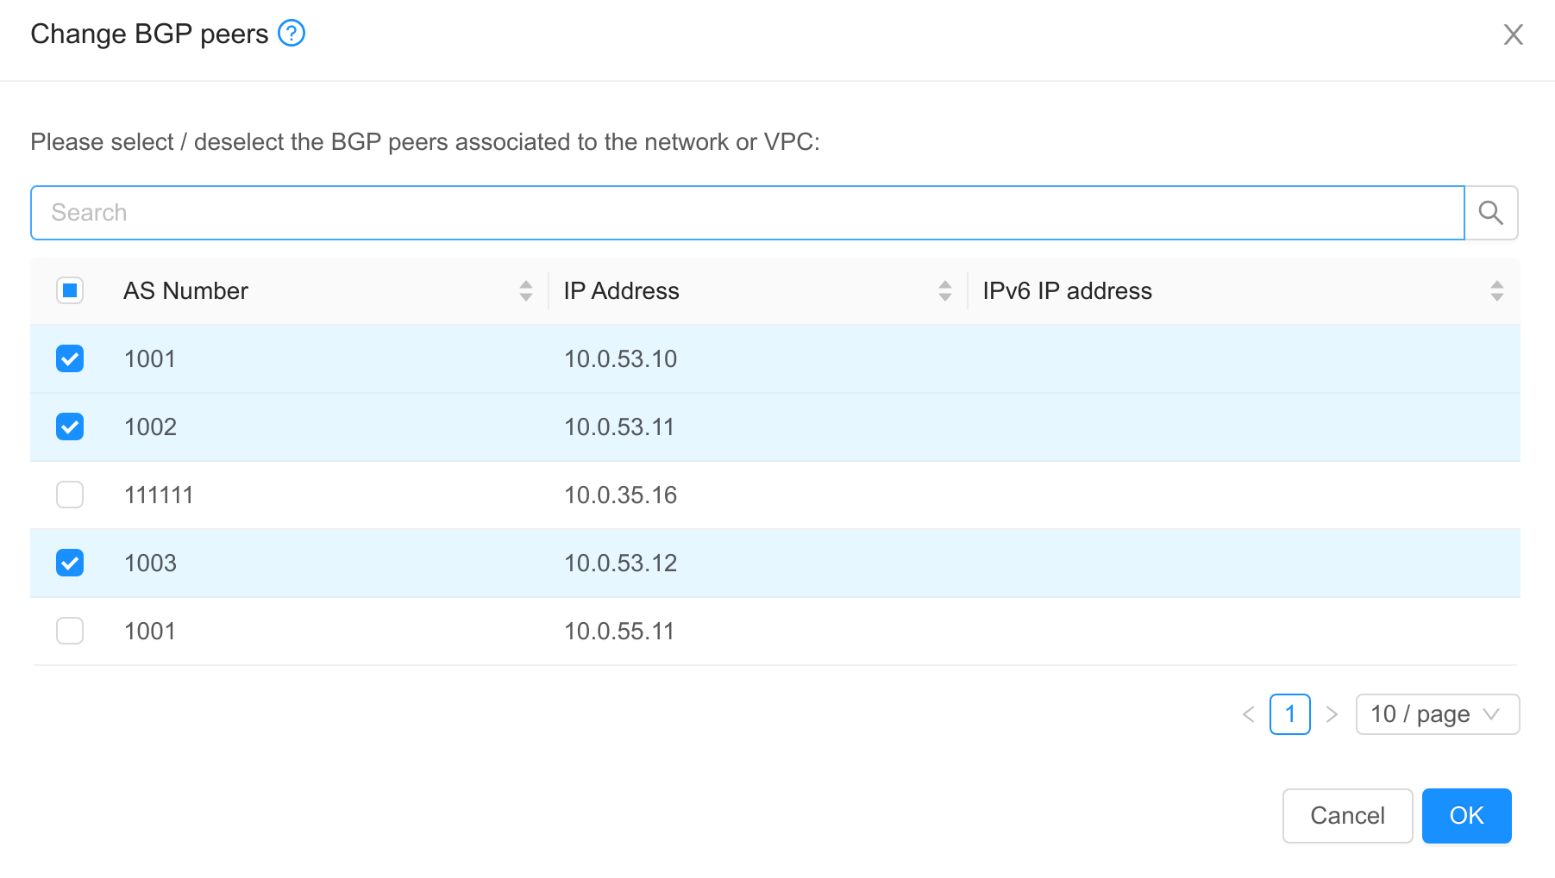Viewport: 1555px width, 878px height.
Task: Go to the previous page arrow
Action: point(1248,714)
